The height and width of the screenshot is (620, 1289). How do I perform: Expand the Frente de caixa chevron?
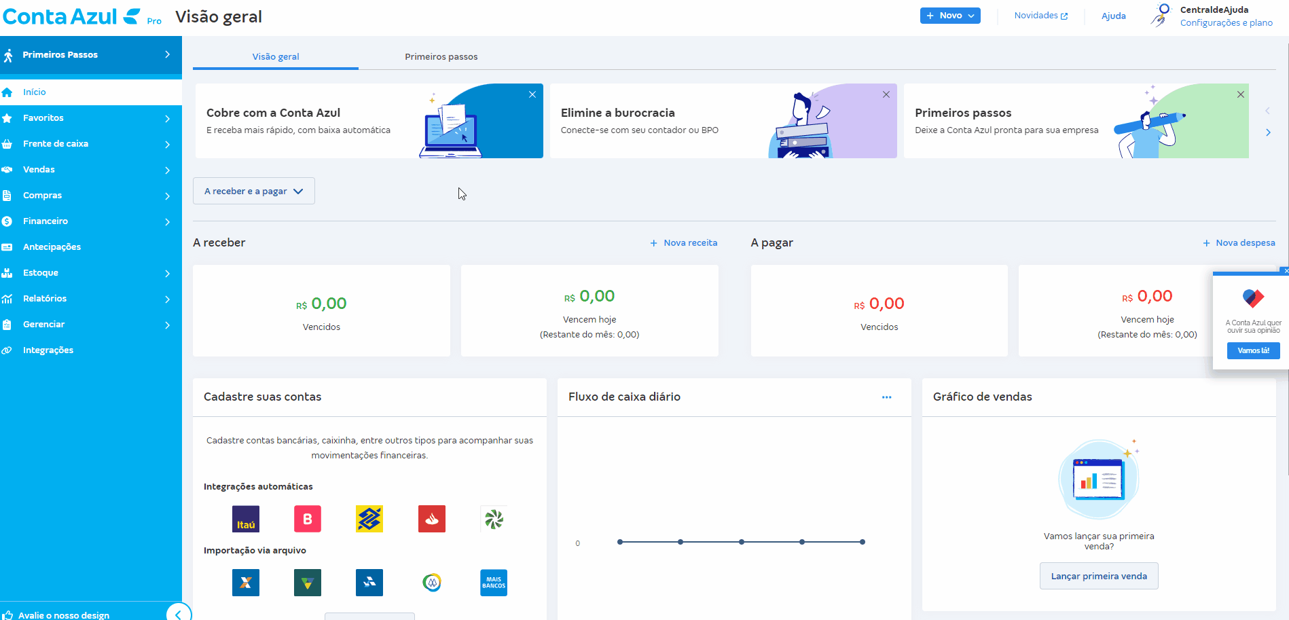click(x=167, y=144)
